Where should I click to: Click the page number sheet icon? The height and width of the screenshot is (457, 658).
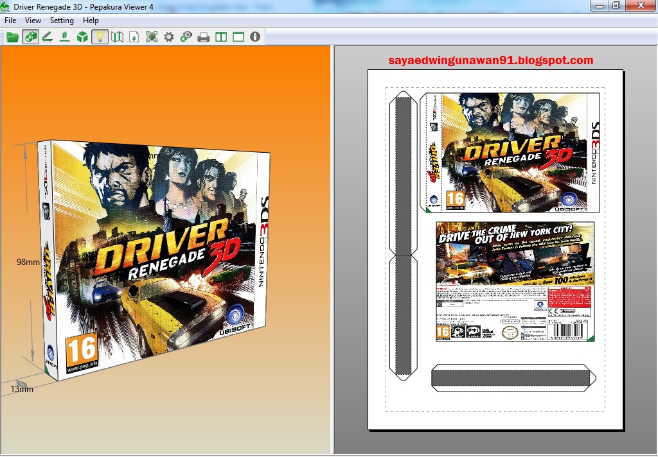pyautogui.click(x=134, y=37)
